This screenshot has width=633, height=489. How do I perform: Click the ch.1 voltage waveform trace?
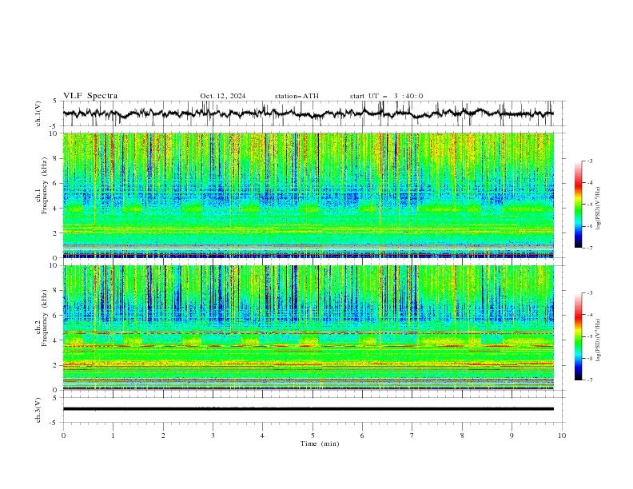click(308, 113)
